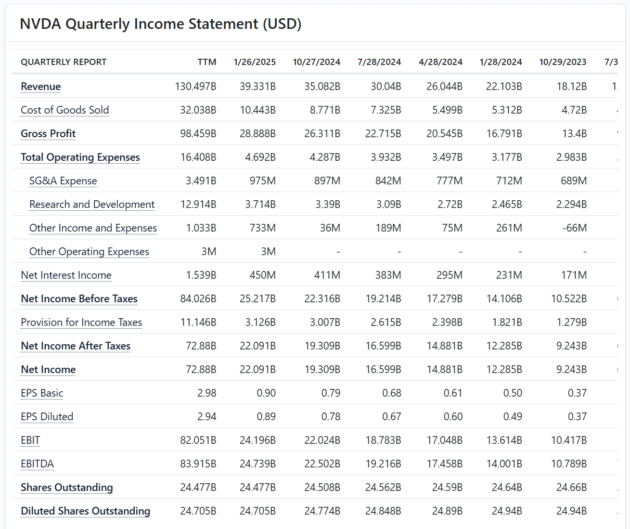
Task: Click net interest income cell 171M
Action: [574, 275]
